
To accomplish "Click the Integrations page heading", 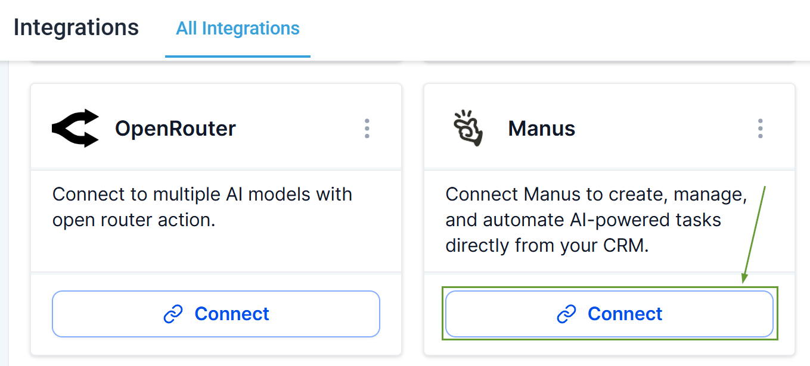I will [76, 28].
